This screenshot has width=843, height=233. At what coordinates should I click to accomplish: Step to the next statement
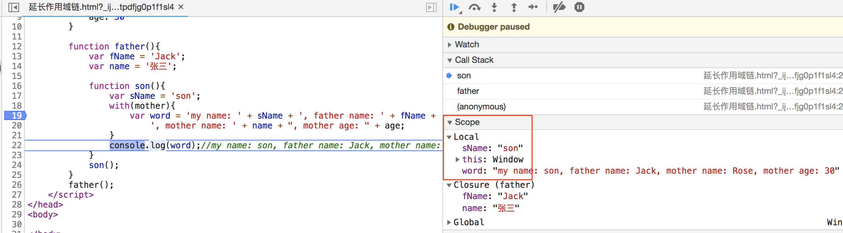[x=533, y=7]
